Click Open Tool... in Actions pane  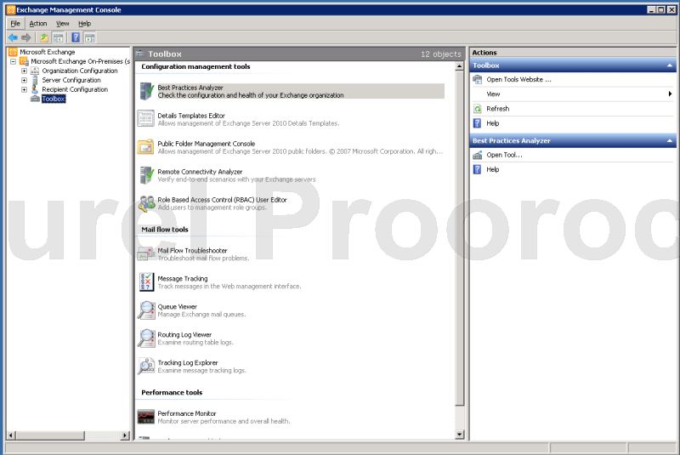tap(504, 155)
